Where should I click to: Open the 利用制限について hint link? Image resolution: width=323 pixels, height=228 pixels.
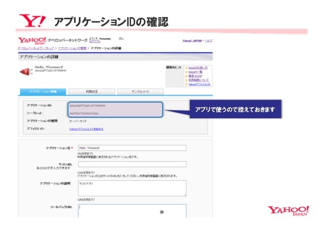[x=198, y=80]
